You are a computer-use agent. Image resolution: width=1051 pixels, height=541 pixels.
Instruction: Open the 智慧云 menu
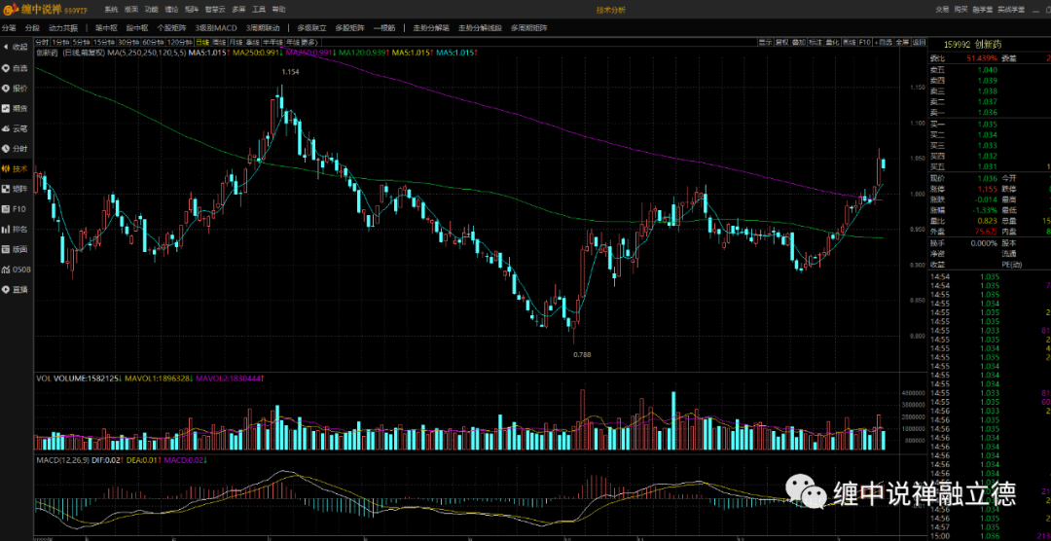coord(215,10)
